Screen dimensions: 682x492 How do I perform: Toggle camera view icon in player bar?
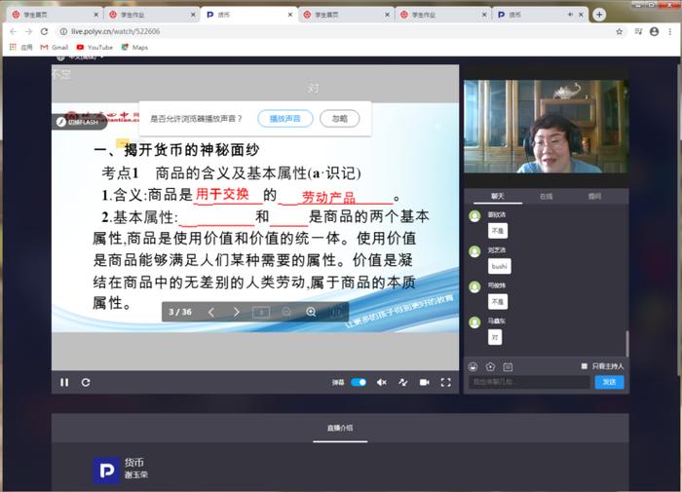(x=424, y=382)
